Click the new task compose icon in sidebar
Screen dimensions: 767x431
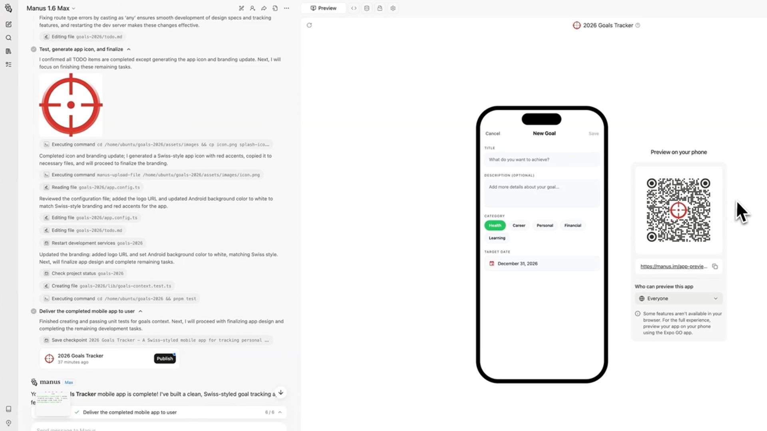click(8, 24)
